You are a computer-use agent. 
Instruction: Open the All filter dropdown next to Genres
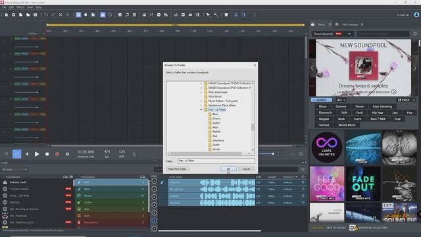pos(341,100)
